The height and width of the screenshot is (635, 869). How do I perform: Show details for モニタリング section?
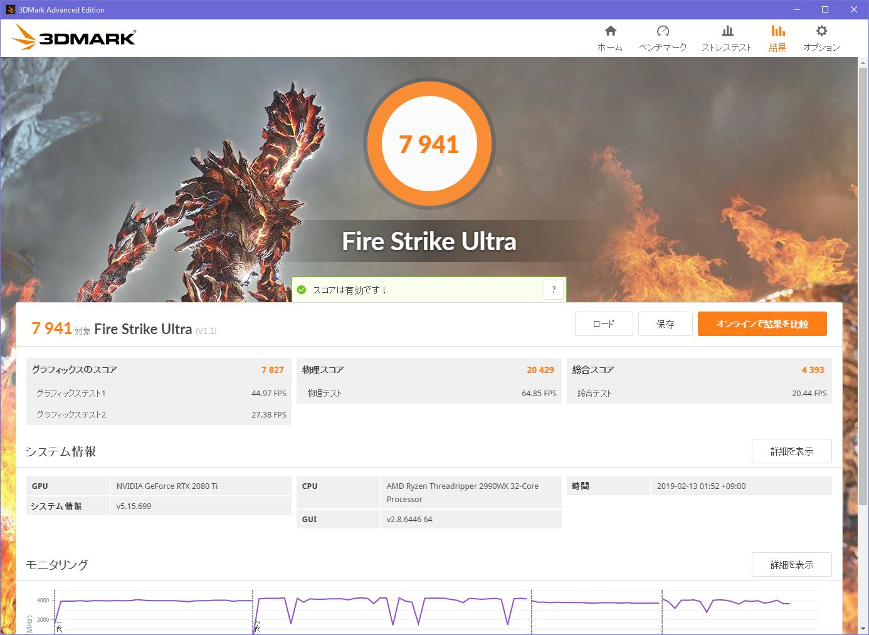click(791, 565)
